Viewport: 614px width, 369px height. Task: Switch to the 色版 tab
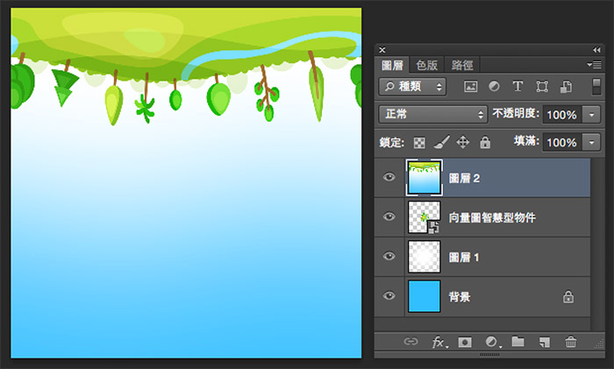click(x=427, y=65)
